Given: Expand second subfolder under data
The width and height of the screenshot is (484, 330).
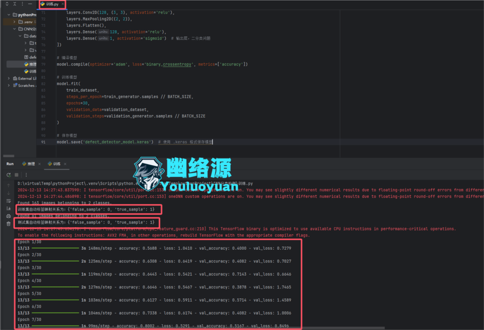Looking at the screenshot, I should click(x=26, y=50).
